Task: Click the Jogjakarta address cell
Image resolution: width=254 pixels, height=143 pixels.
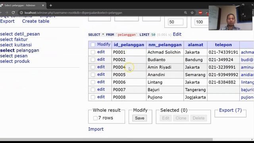Action: click(x=195, y=97)
